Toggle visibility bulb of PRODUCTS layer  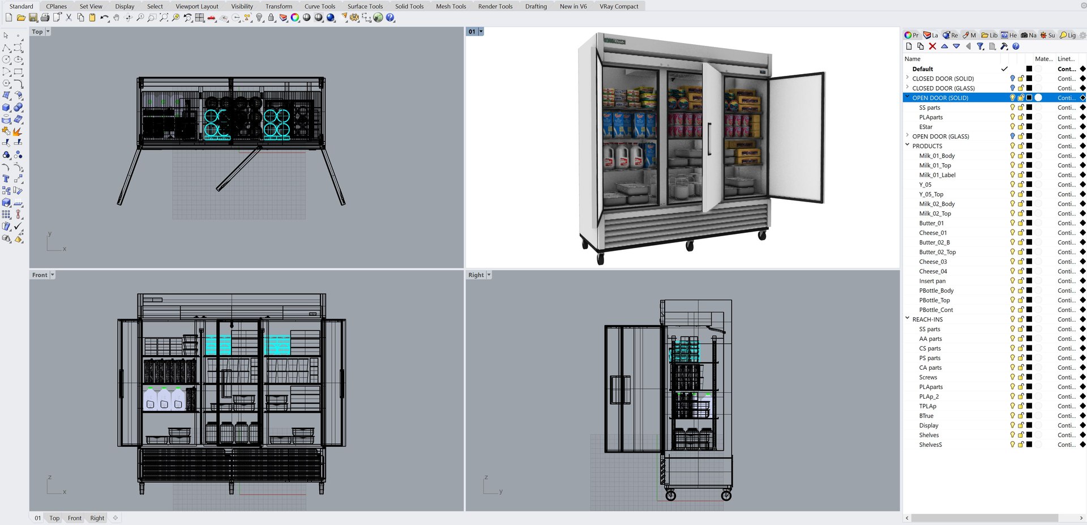tap(1013, 146)
